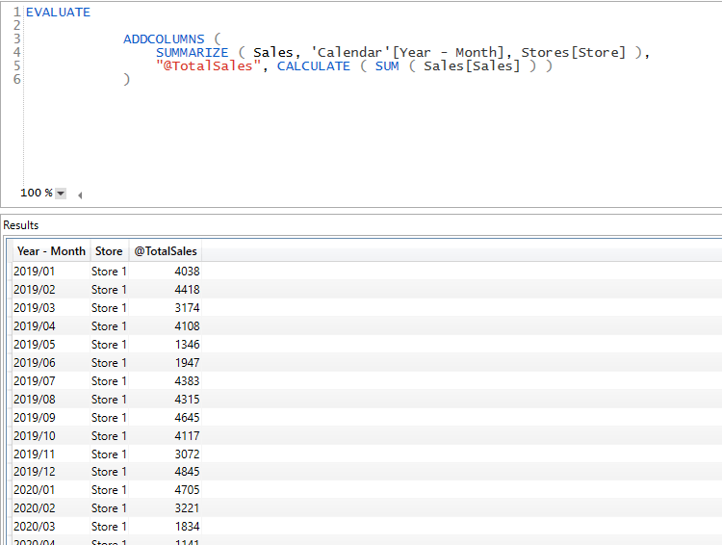Place cursor on the ADDCOLUMNS function
The width and height of the screenshot is (722, 545).
164,39
